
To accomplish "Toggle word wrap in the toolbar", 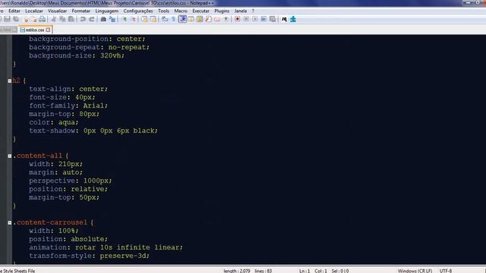I will [x=165, y=19].
